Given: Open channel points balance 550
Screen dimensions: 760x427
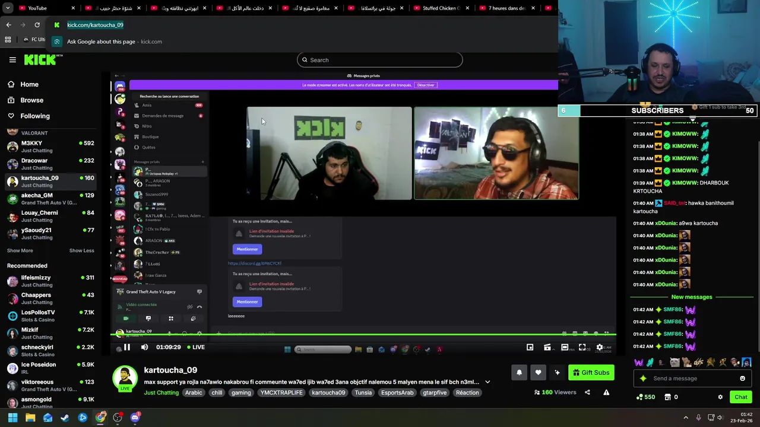Looking at the screenshot, I should click(x=645, y=397).
